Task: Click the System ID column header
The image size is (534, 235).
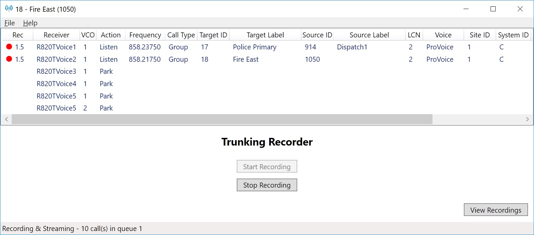Action: pos(513,35)
